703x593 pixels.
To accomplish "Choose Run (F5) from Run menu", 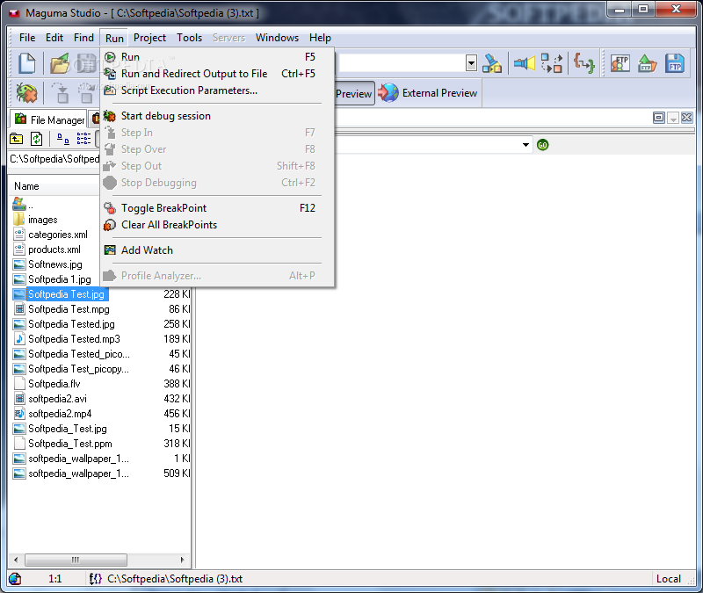I will coord(217,57).
